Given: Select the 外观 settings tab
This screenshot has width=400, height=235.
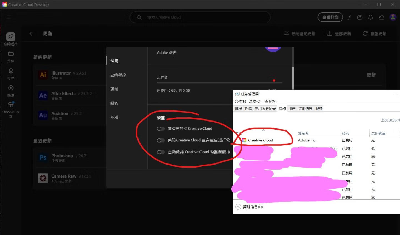Looking at the screenshot, I should [114, 117].
